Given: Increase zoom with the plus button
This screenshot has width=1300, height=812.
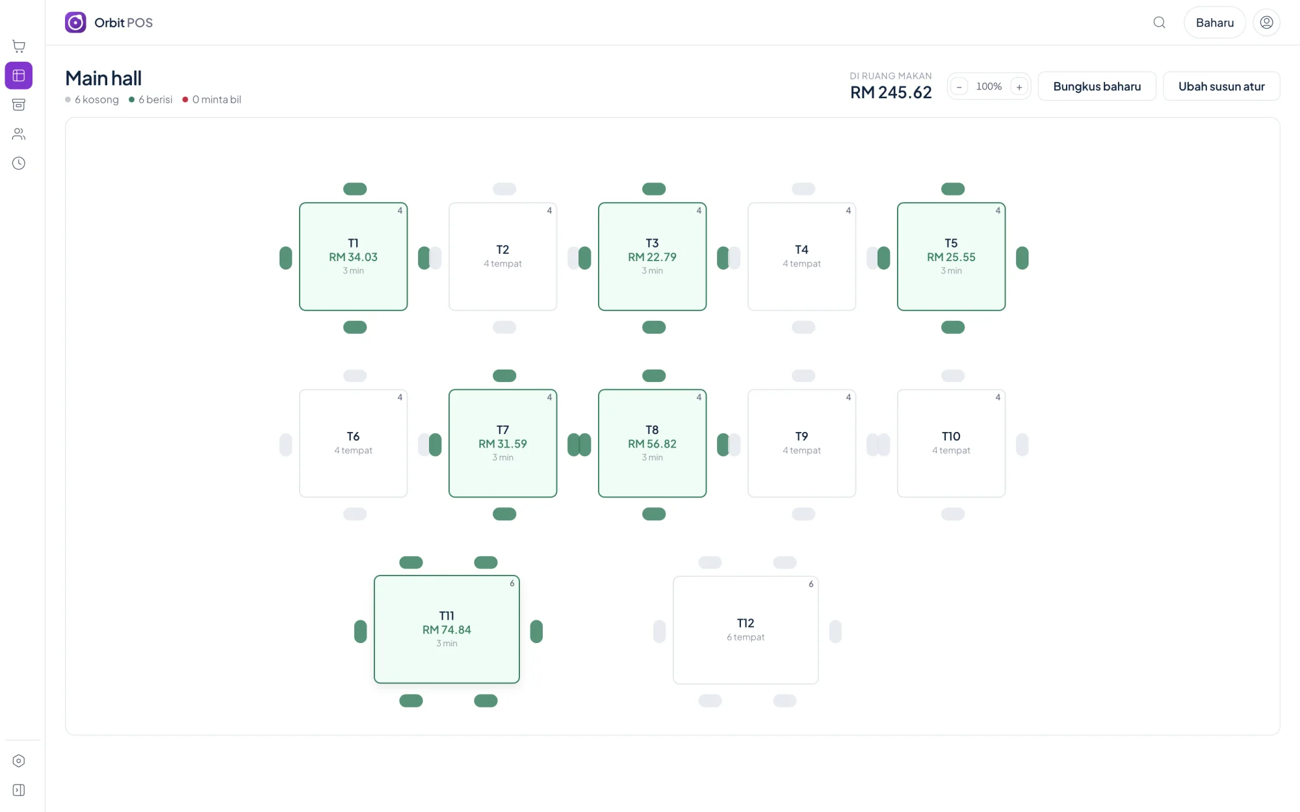Looking at the screenshot, I should (x=1019, y=86).
